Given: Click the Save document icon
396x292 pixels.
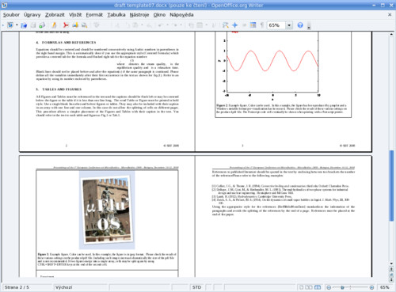Looking at the screenshot, I should [x=33, y=25].
